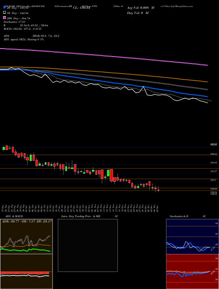
Task: Click the ADX line chart panel
Action: click(26, 236)
